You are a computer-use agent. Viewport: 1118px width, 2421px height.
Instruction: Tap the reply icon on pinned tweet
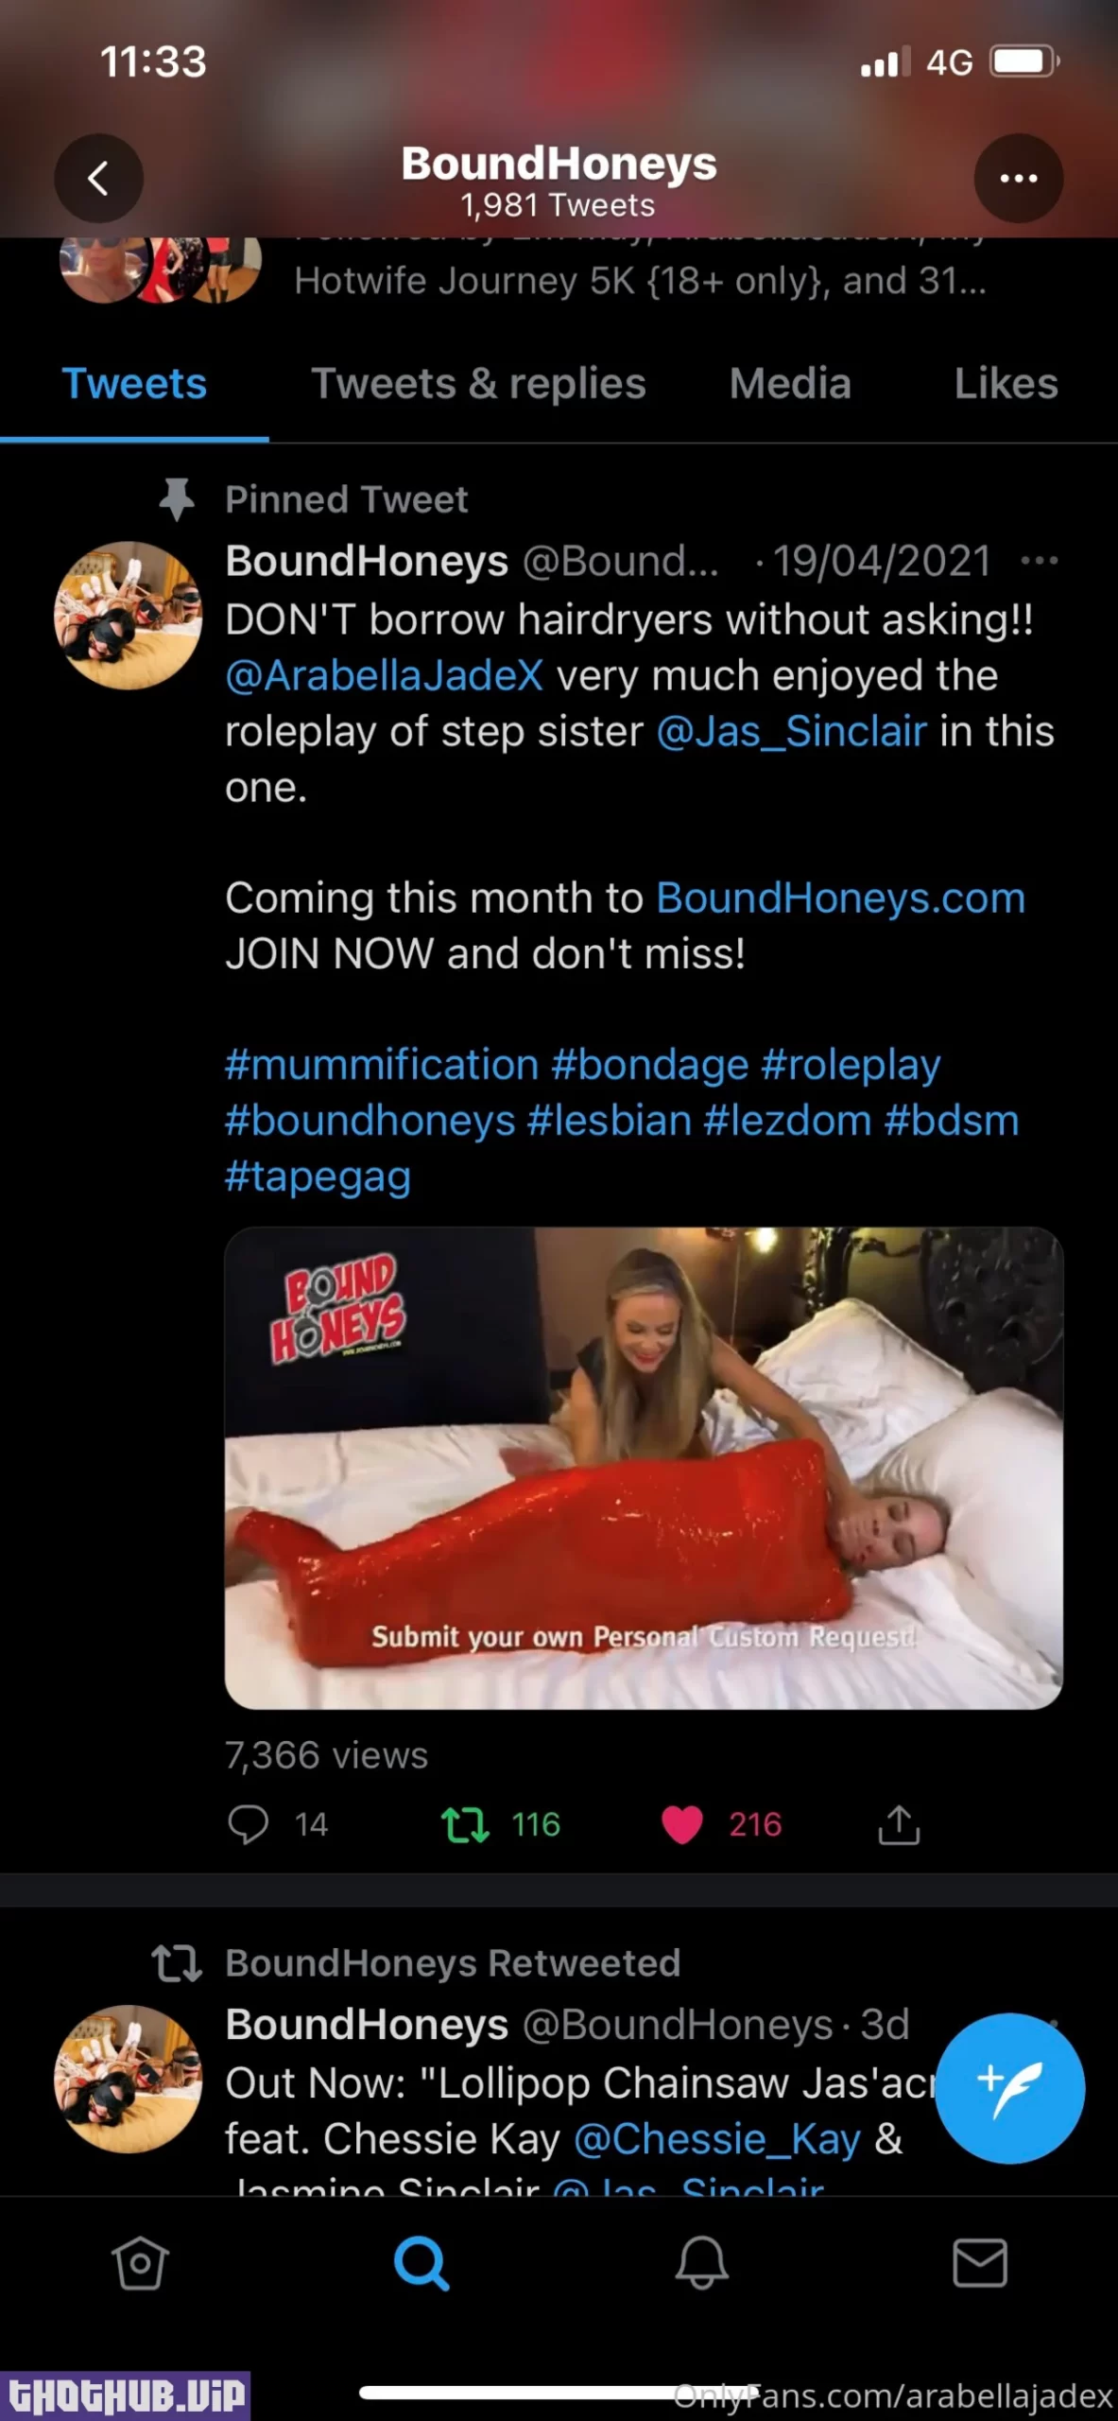pyautogui.click(x=249, y=1824)
